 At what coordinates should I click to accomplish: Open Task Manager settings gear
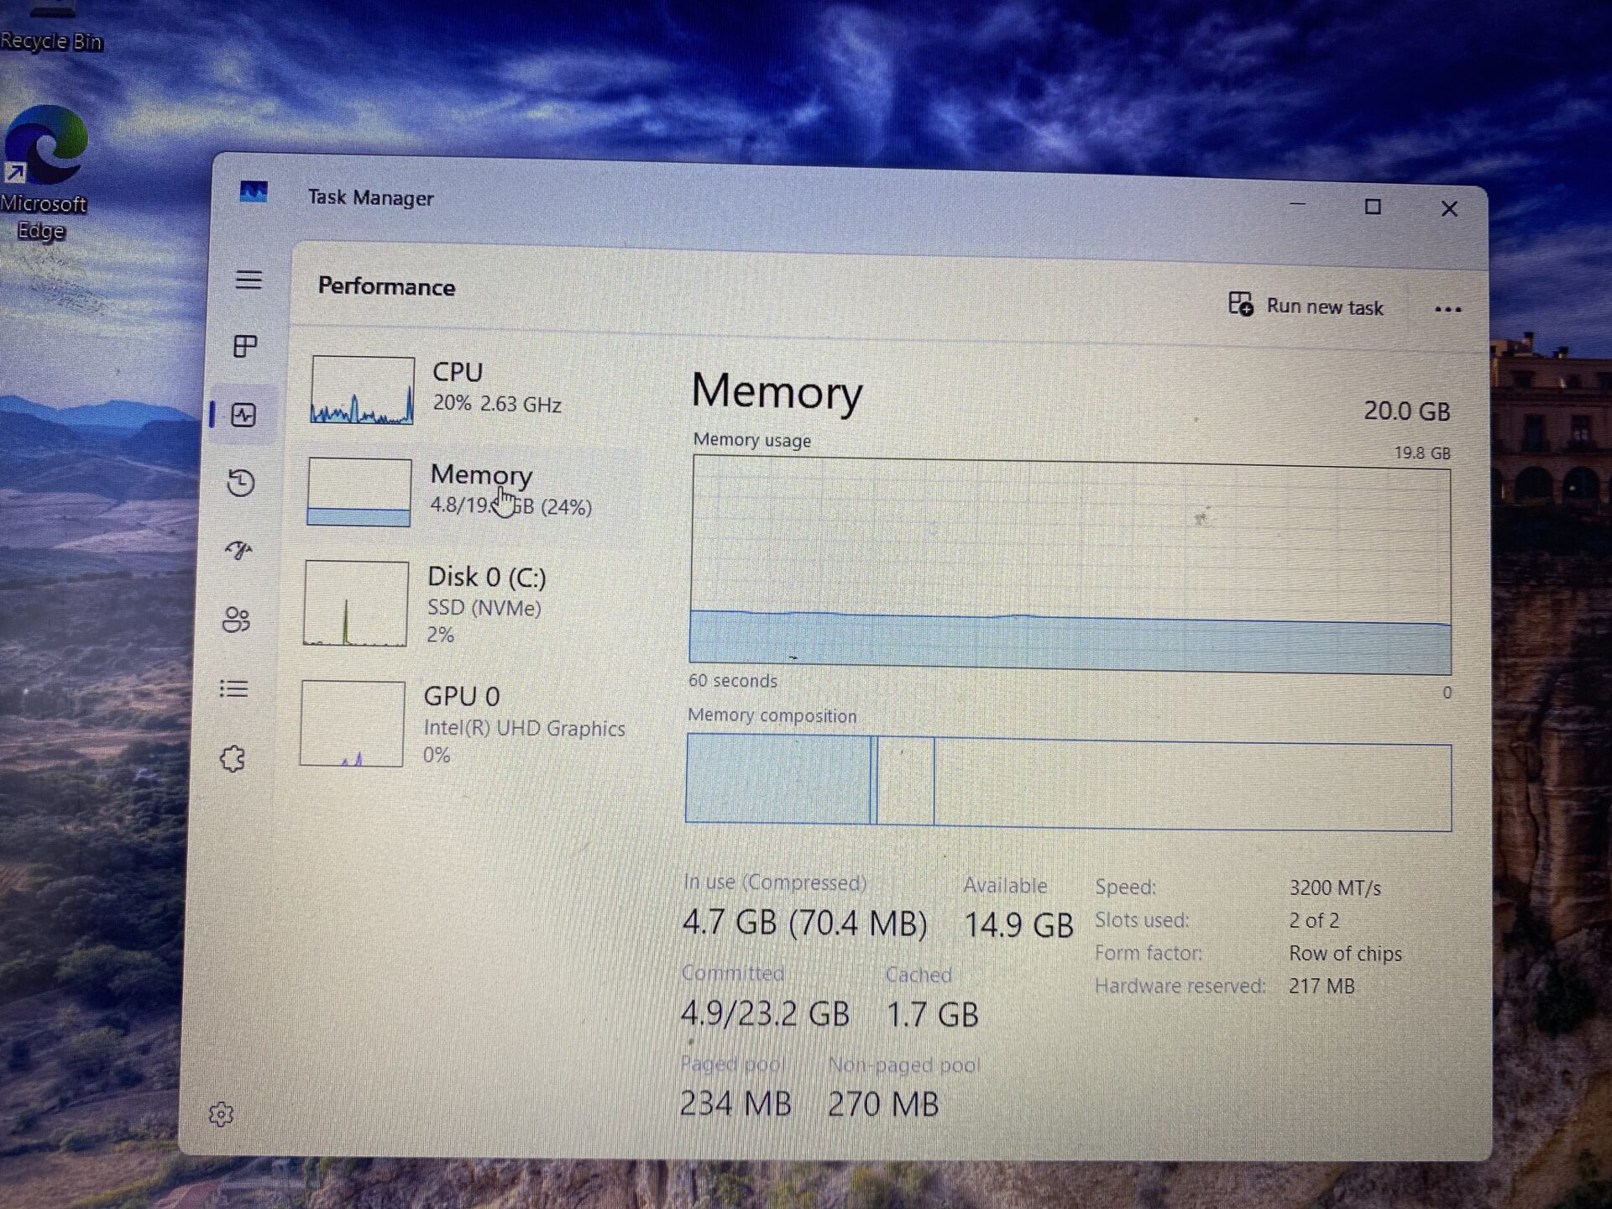pos(221,1114)
